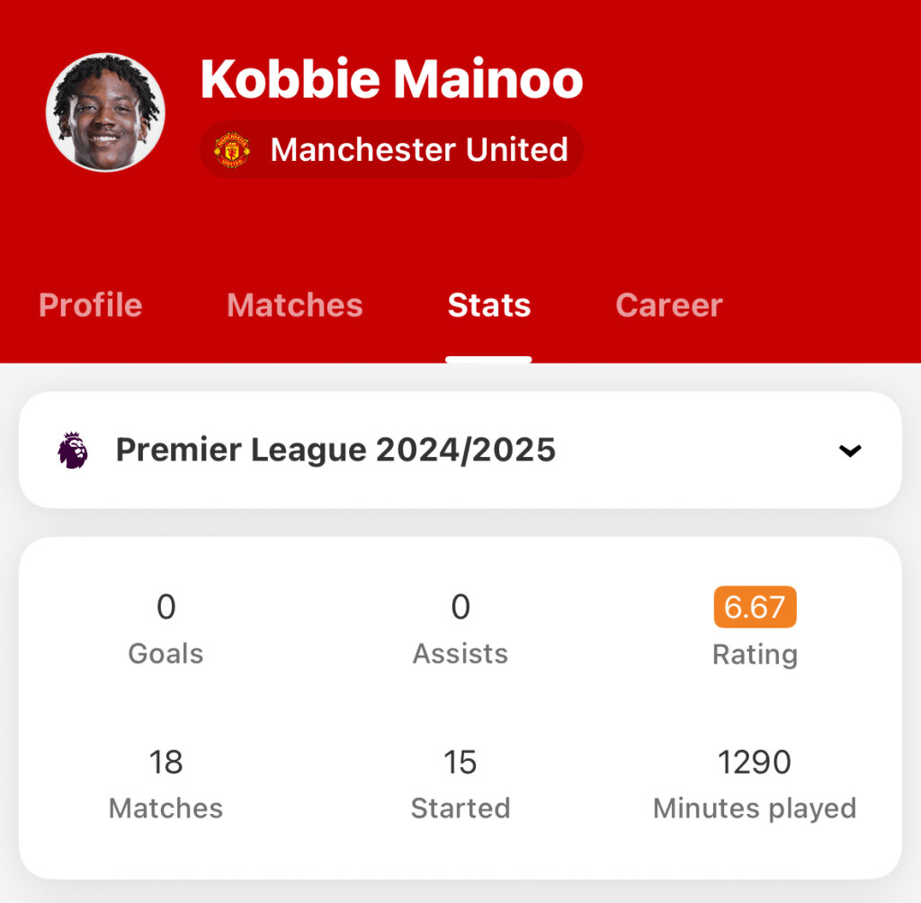This screenshot has width=921, height=903.
Task: Click the Rating label under the badge
Action: click(x=755, y=654)
